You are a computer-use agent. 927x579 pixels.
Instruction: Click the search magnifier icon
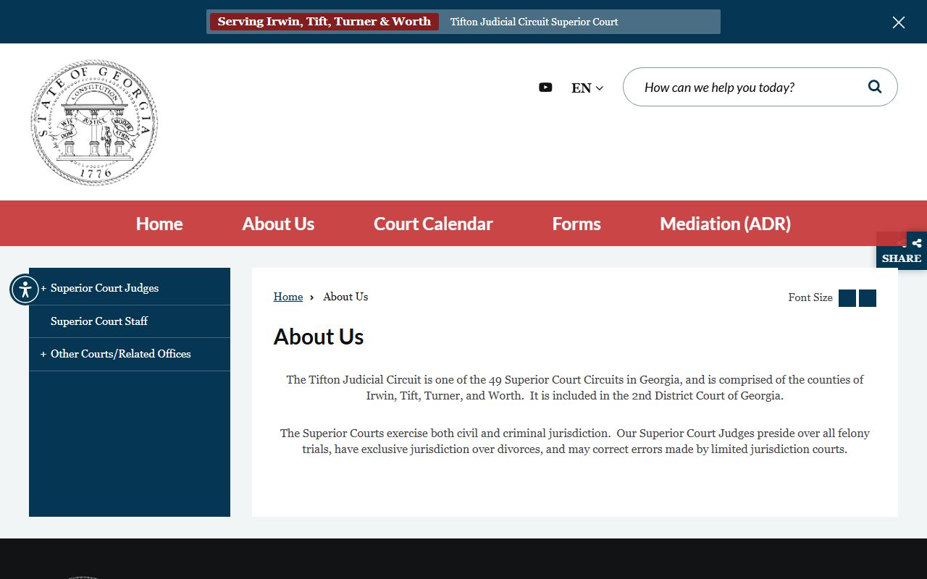(875, 87)
